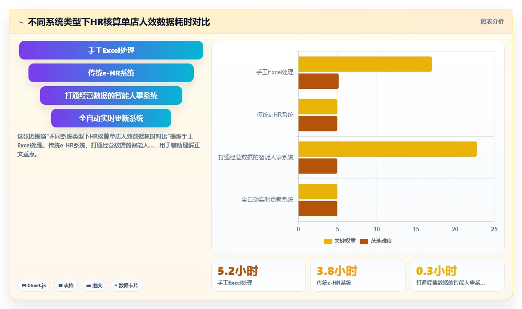The height and width of the screenshot is (309, 522).
Task: Toggle the 关键权重 legend yellow swatch
Action: coord(328,241)
